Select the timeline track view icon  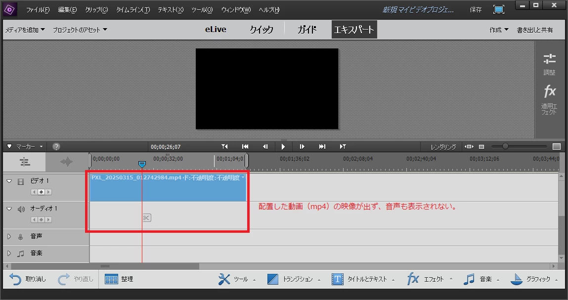[x=25, y=162]
